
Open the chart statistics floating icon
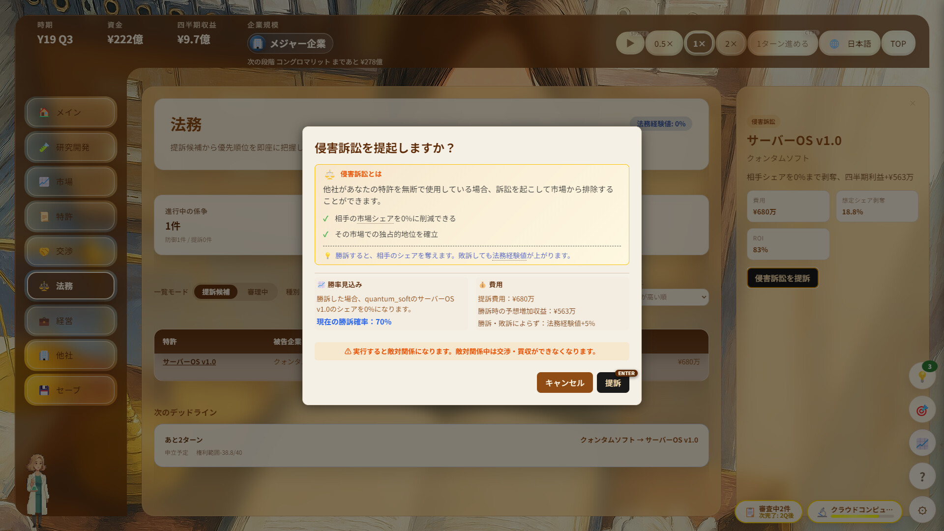click(x=922, y=443)
